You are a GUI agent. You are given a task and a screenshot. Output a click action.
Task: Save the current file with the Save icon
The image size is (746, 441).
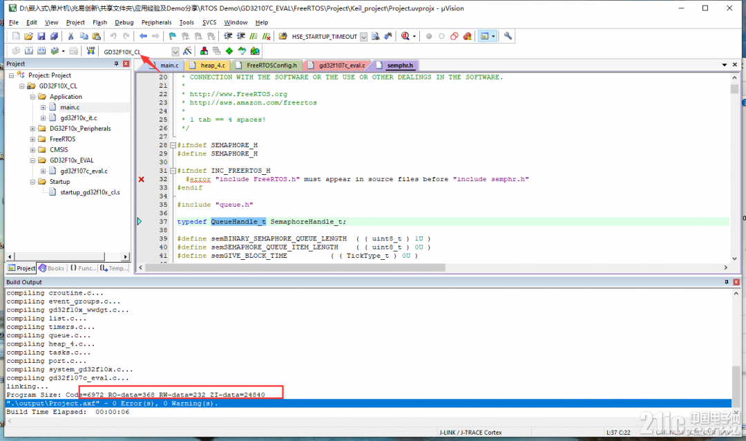tap(41, 36)
